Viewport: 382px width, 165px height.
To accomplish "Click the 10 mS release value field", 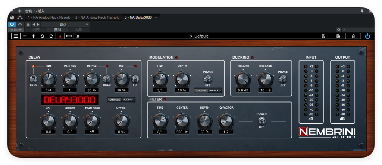I will tap(265, 90).
